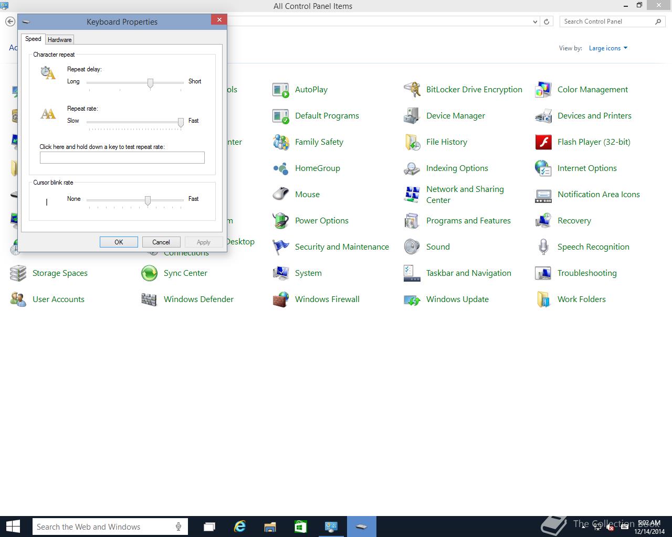Open the Store from the taskbar
Viewport: 672px width, 537px height.
[x=300, y=527]
